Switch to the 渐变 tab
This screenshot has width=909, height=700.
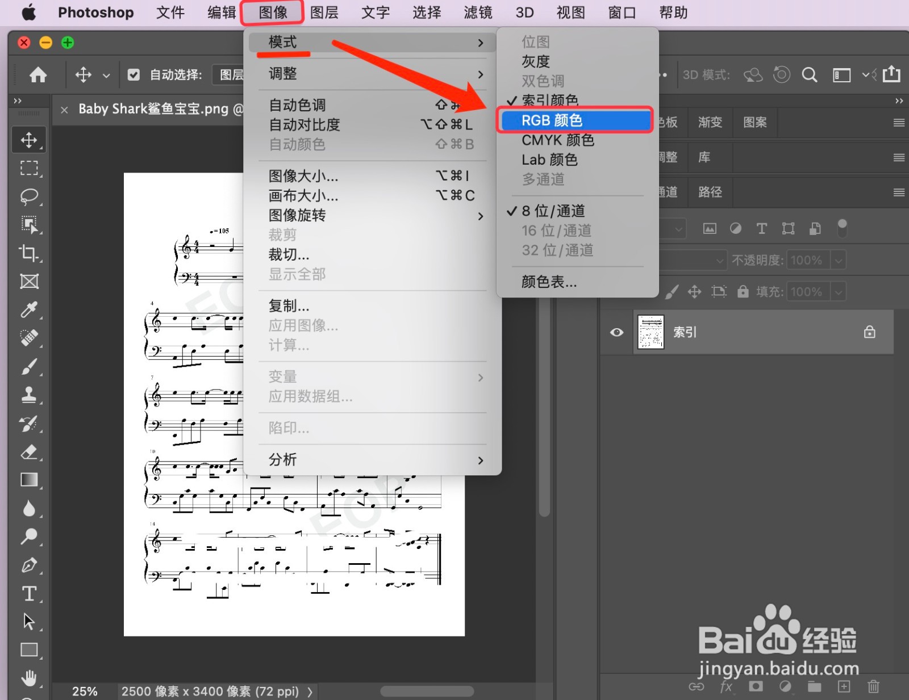[x=710, y=122]
